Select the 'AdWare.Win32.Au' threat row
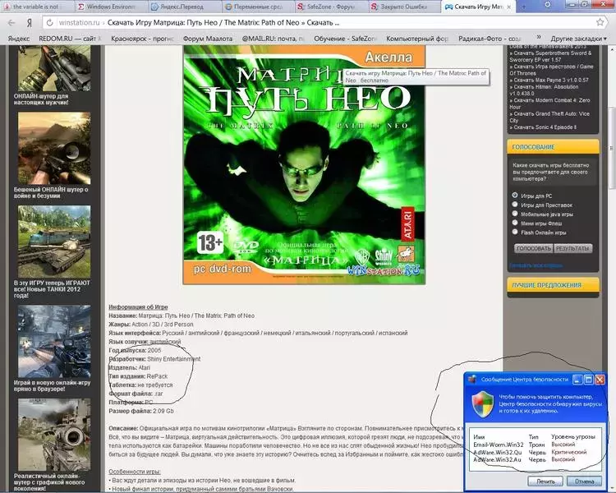This screenshot has height=493, width=616. click(x=535, y=459)
